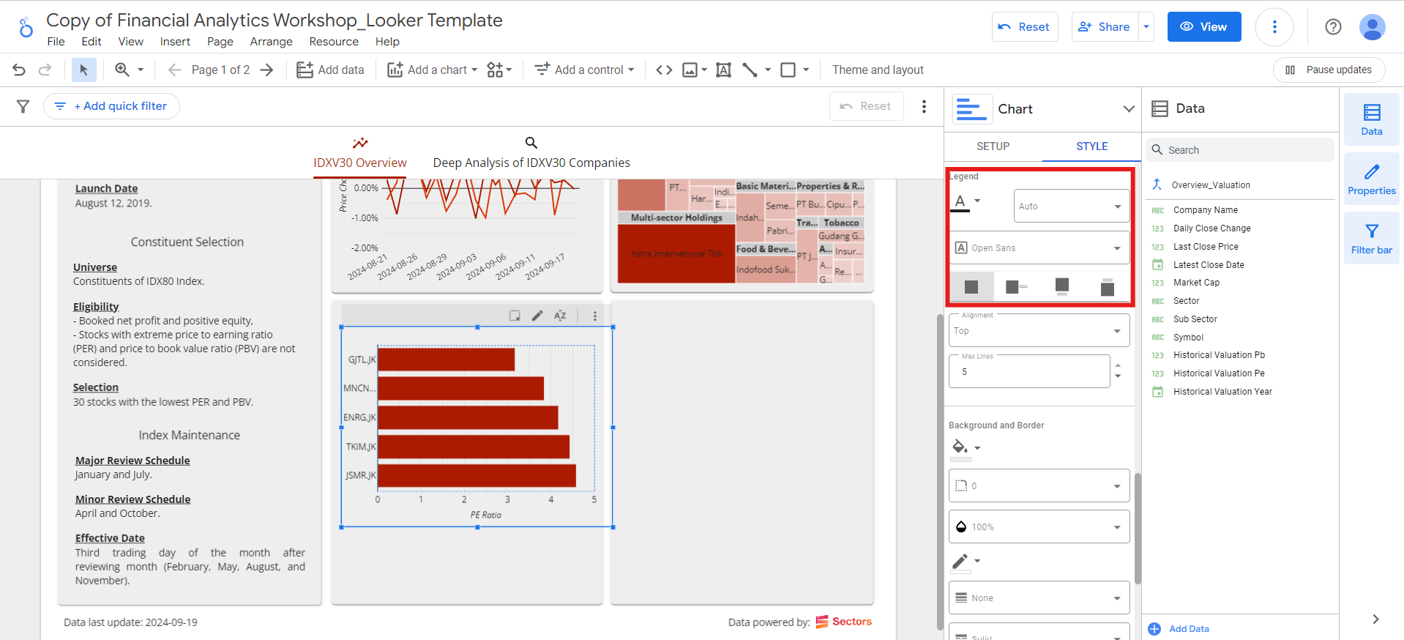Click the blue View button

1204,27
